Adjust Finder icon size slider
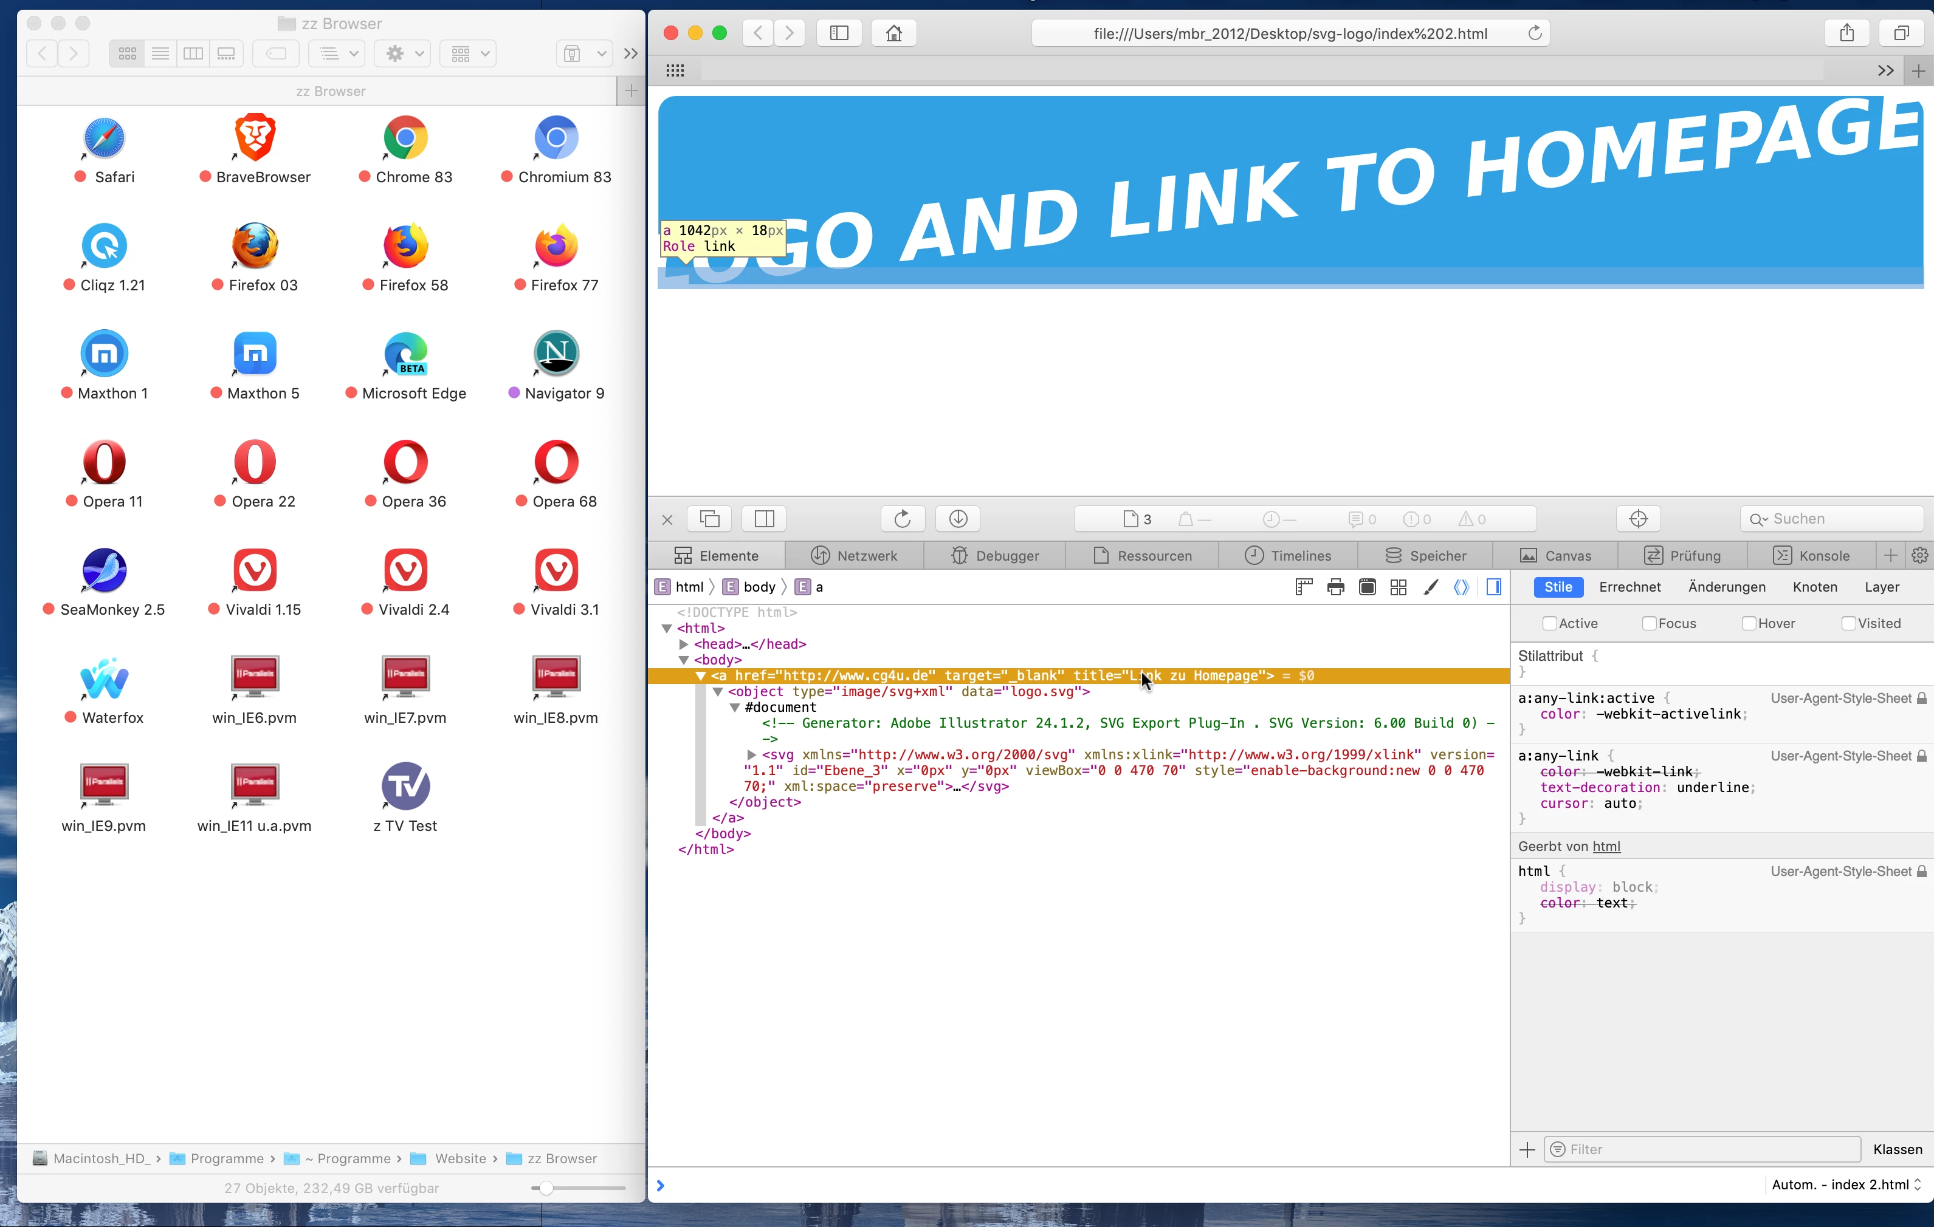 coord(546,1189)
